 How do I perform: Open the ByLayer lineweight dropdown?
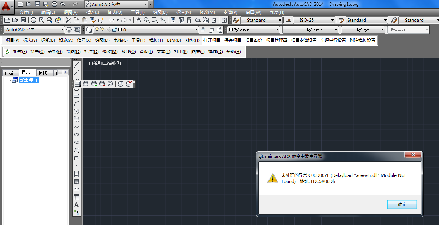coord(382,30)
